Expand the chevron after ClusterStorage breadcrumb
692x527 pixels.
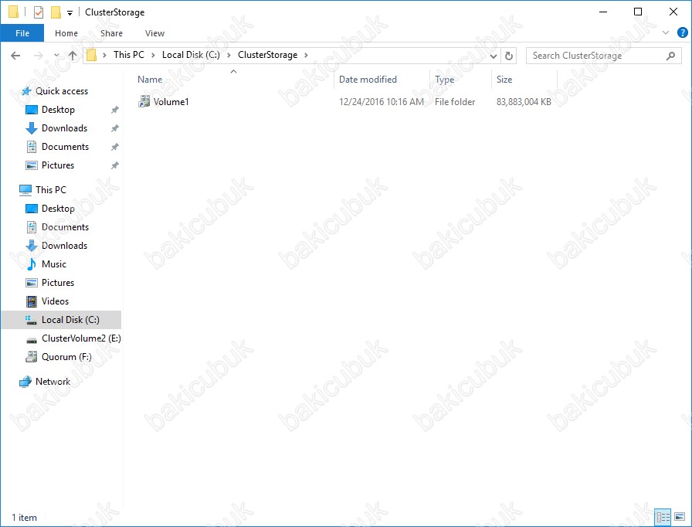point(305,55)
